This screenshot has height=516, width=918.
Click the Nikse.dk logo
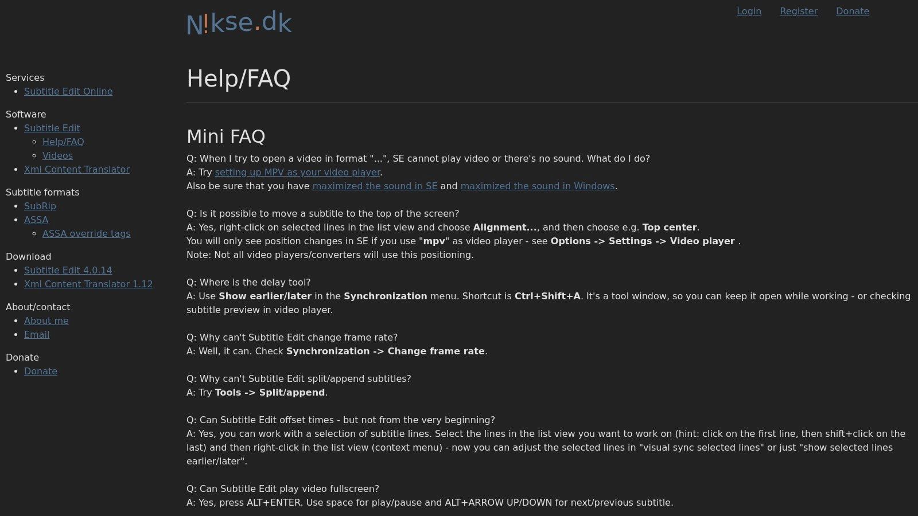click(x=239, y=23)
